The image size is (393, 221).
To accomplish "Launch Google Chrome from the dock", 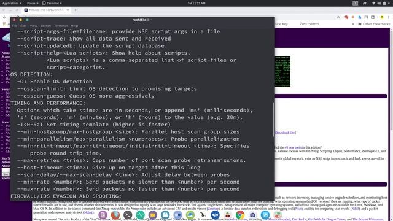I will [x=240, y=215].
